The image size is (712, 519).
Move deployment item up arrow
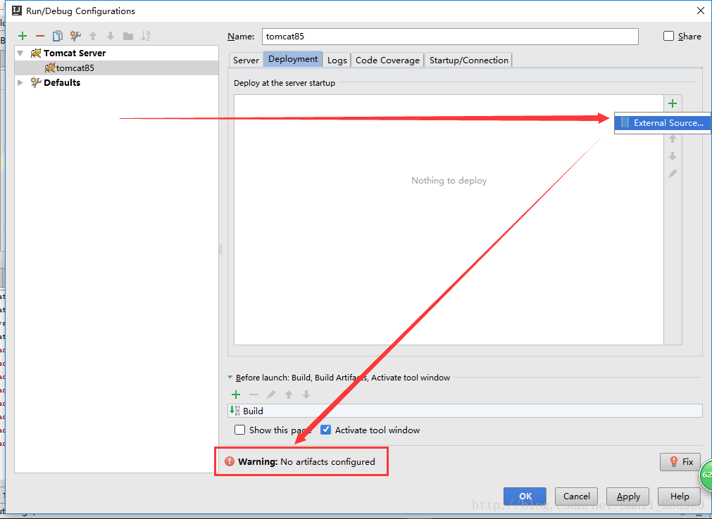coord(673,139)
